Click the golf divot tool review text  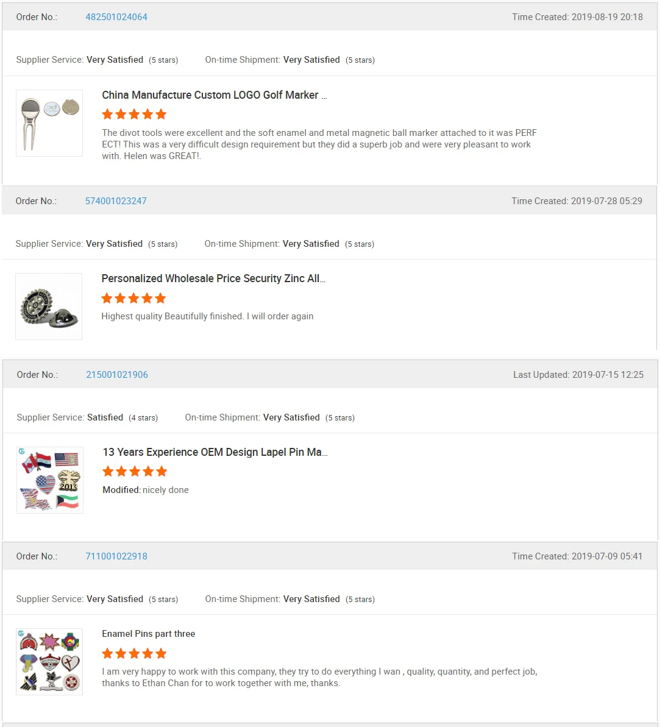(x=319, y=144)
